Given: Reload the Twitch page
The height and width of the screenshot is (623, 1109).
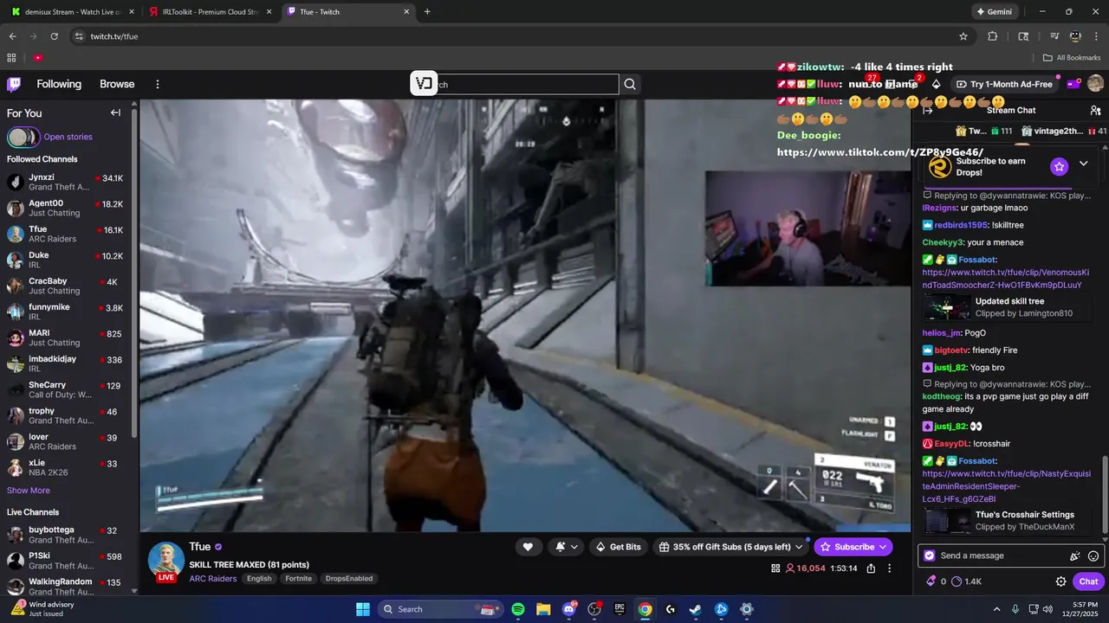Looking at the screenshot, I should (x=55, y=36).
